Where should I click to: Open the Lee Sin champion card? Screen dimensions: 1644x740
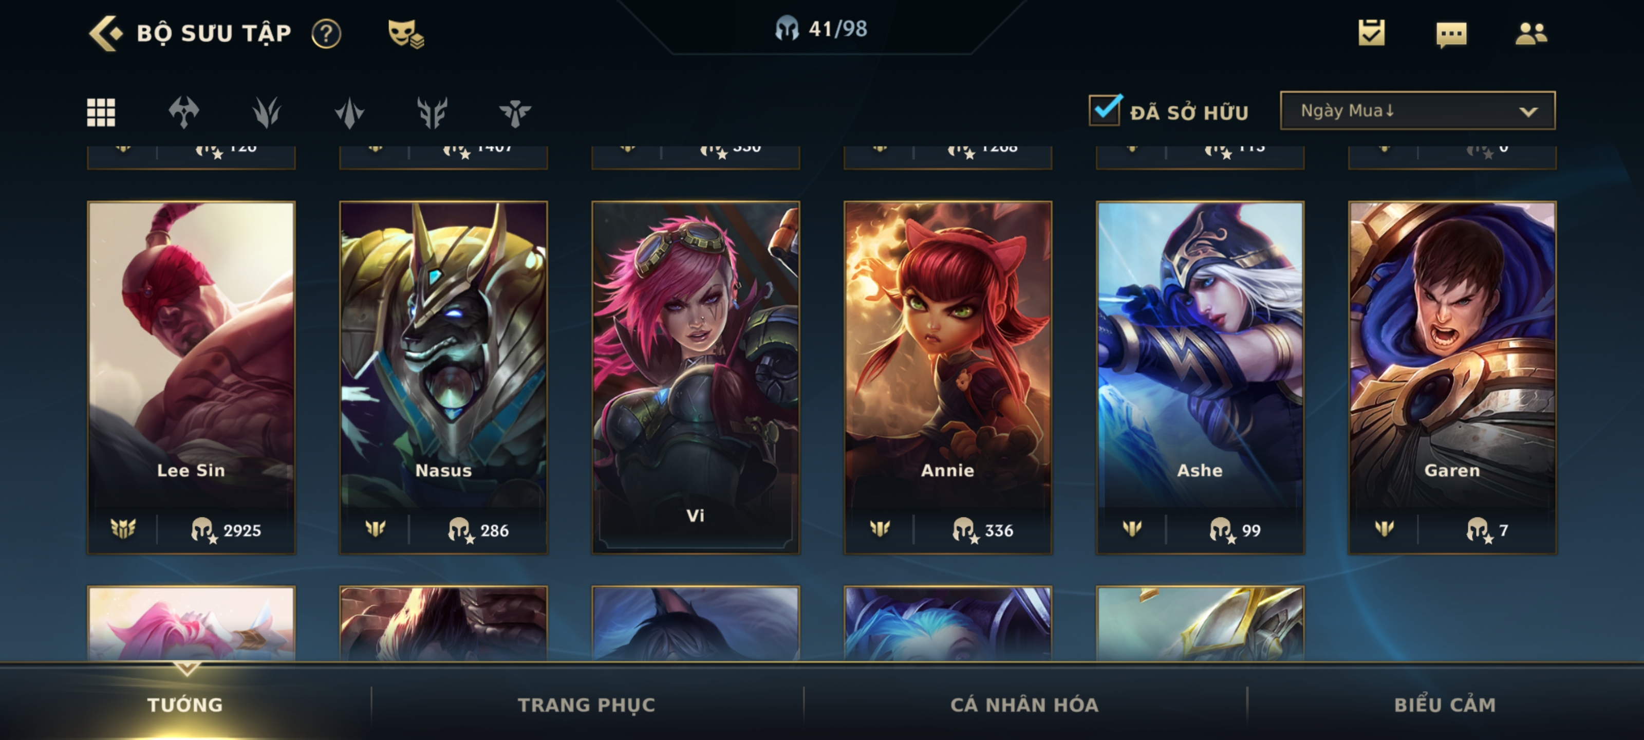[x=191, y=377]
